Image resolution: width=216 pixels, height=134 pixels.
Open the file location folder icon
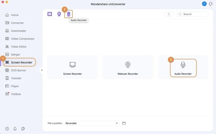tap(124, 123)
